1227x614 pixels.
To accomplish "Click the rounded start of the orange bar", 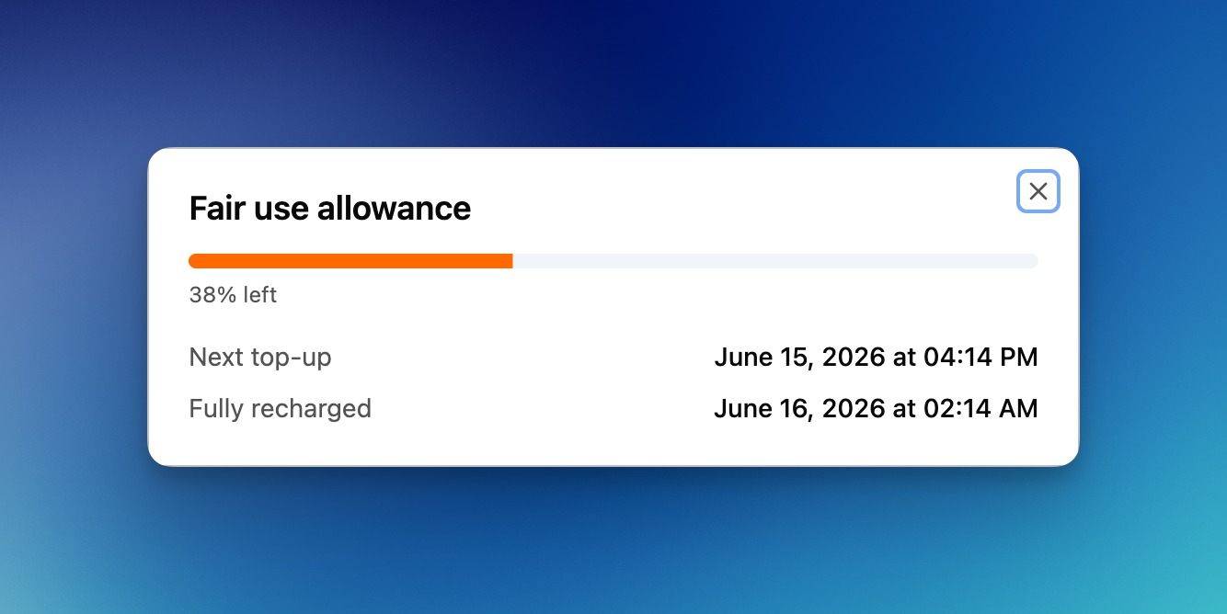I will pyautogui.click(x=193, y=261).
